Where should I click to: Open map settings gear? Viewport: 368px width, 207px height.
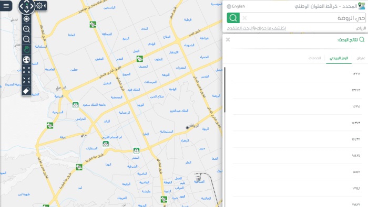pyautogui.click(x=39, y=6)
